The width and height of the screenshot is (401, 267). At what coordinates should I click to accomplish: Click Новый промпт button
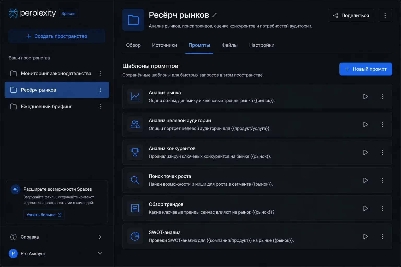[x=365, y=69]
